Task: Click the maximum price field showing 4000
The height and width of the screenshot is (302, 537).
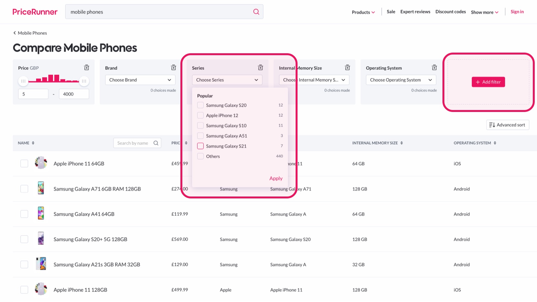Action: [74, 94]
